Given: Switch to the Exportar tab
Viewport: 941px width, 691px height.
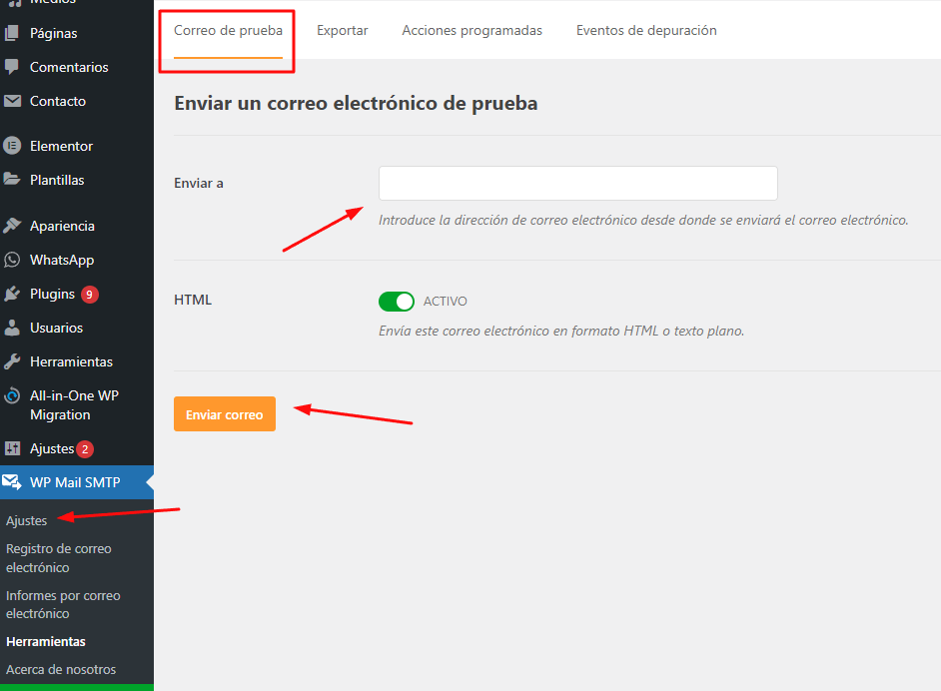Looking at the screenshot, I should coord(342,31).
